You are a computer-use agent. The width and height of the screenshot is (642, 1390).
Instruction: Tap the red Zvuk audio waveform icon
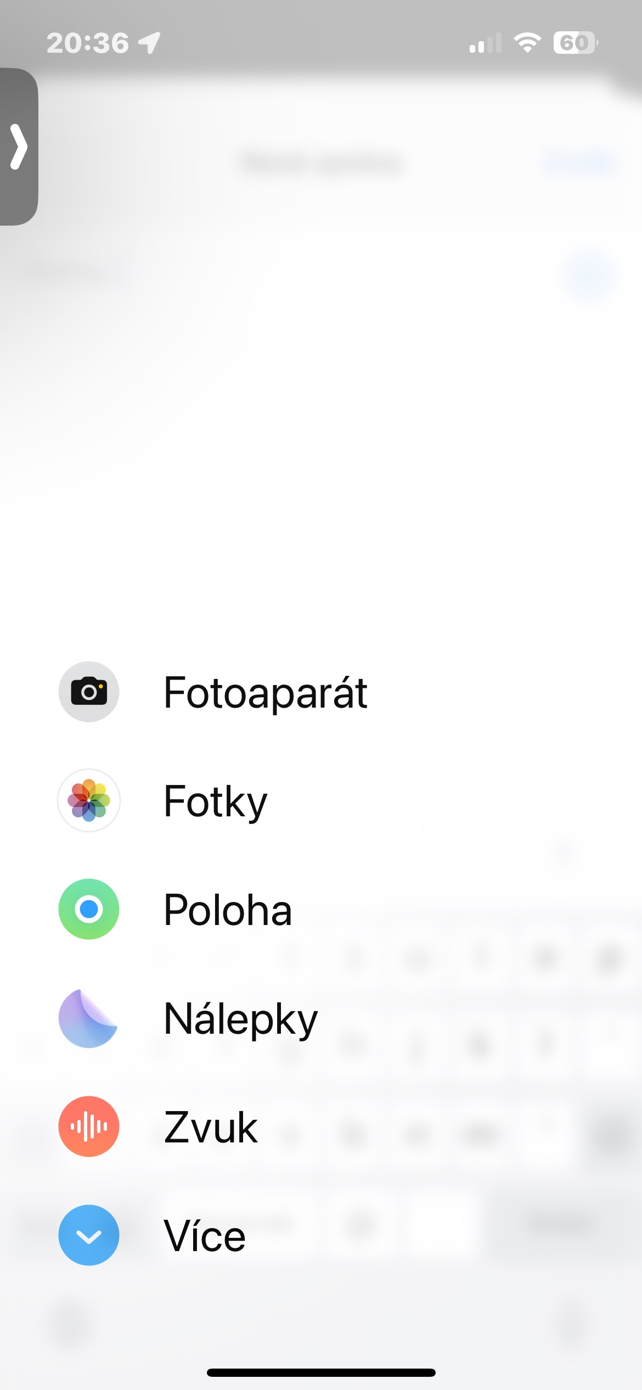[x=89, y=1126]
